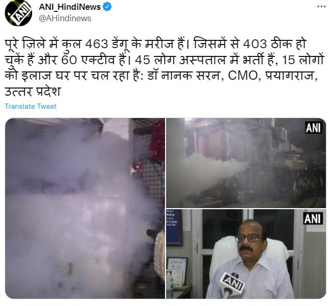This screenshot has width=328, height=306.
Task: Click the ANI microphone logo
Action: click(233, 283)
